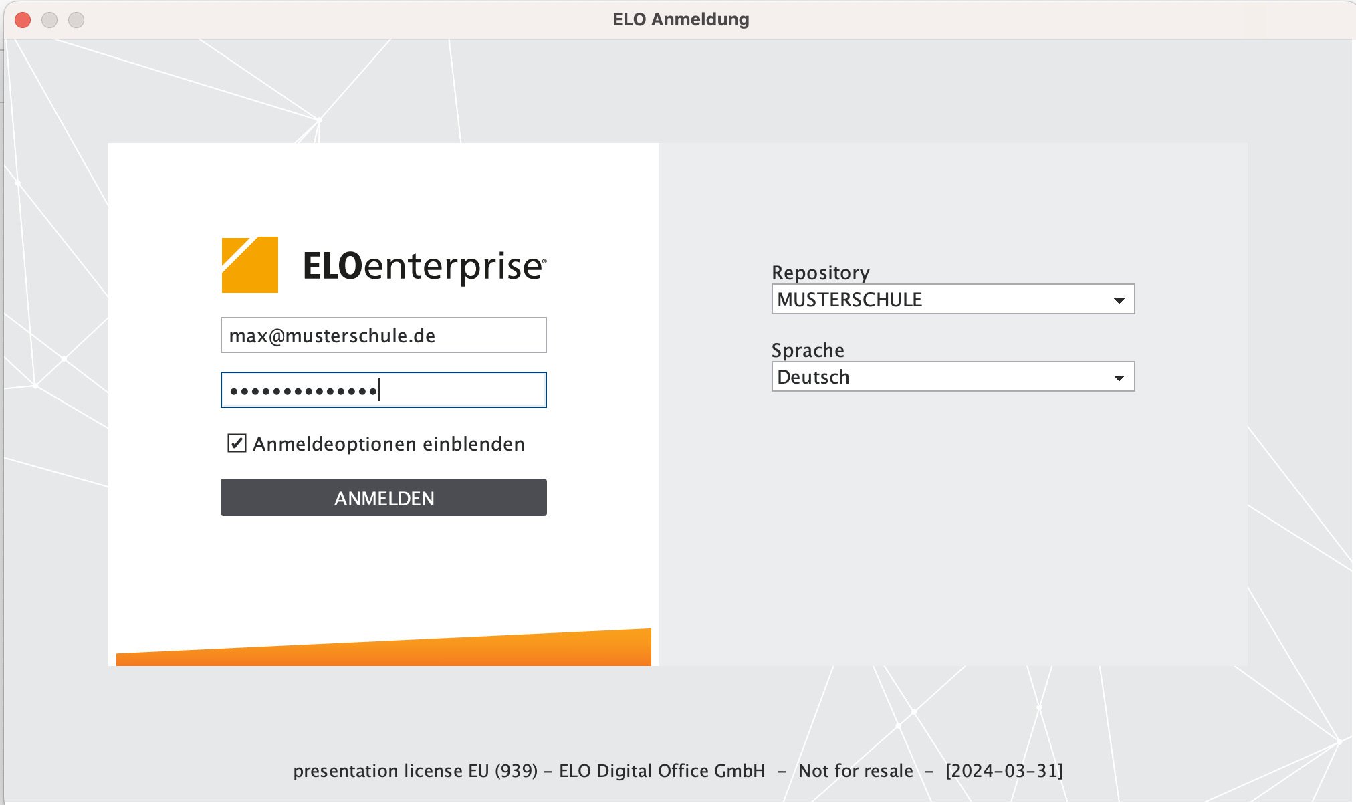1356x805 pixels.
Task: Focus the username field with max@musterschule.de
Action: tap(383, 335)
